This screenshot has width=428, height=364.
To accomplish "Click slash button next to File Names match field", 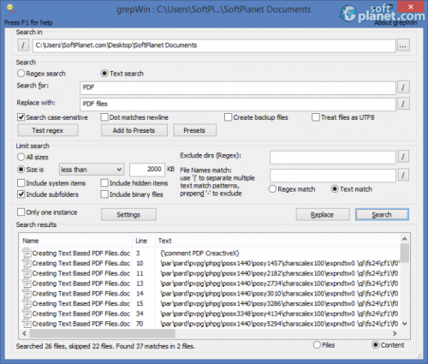I will tap(403, 175).
